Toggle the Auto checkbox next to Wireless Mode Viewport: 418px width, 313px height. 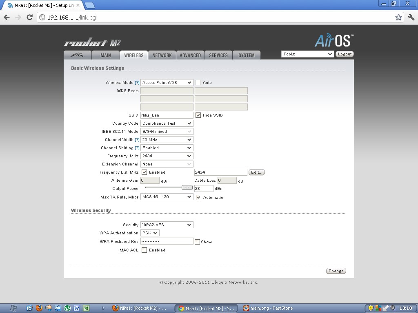point(198,82)
